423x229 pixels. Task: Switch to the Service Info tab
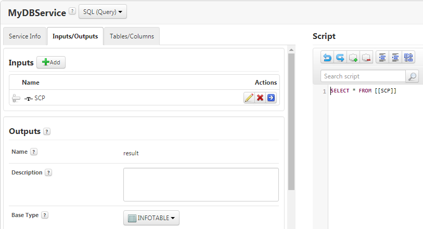[x=25, y=36]
